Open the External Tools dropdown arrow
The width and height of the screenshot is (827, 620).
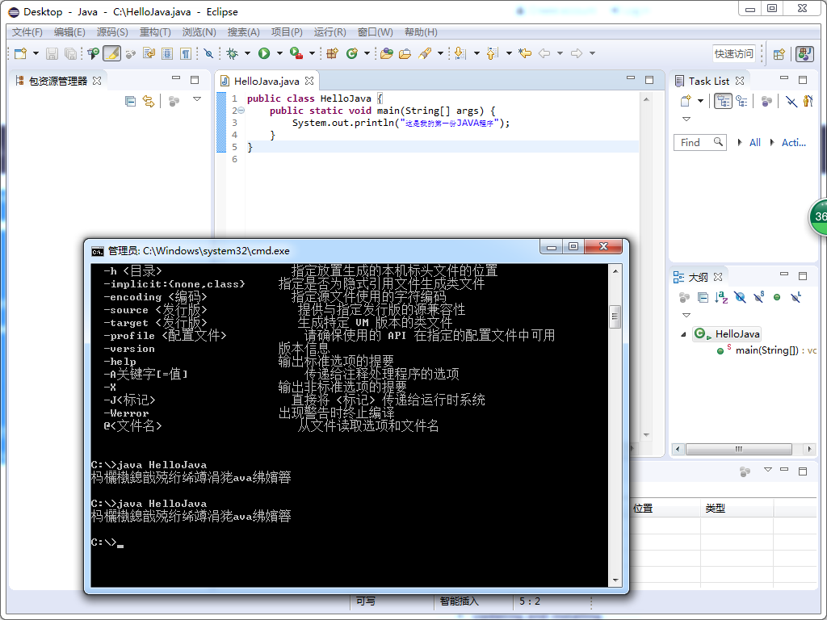(312, 53)
